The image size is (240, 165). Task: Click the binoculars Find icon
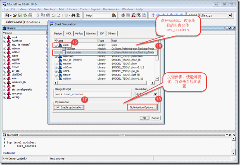click(73, 15)
